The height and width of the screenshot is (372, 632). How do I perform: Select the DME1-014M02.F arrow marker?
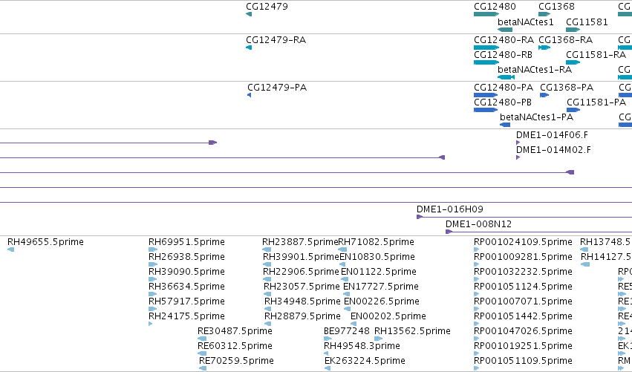coord(518,157)
